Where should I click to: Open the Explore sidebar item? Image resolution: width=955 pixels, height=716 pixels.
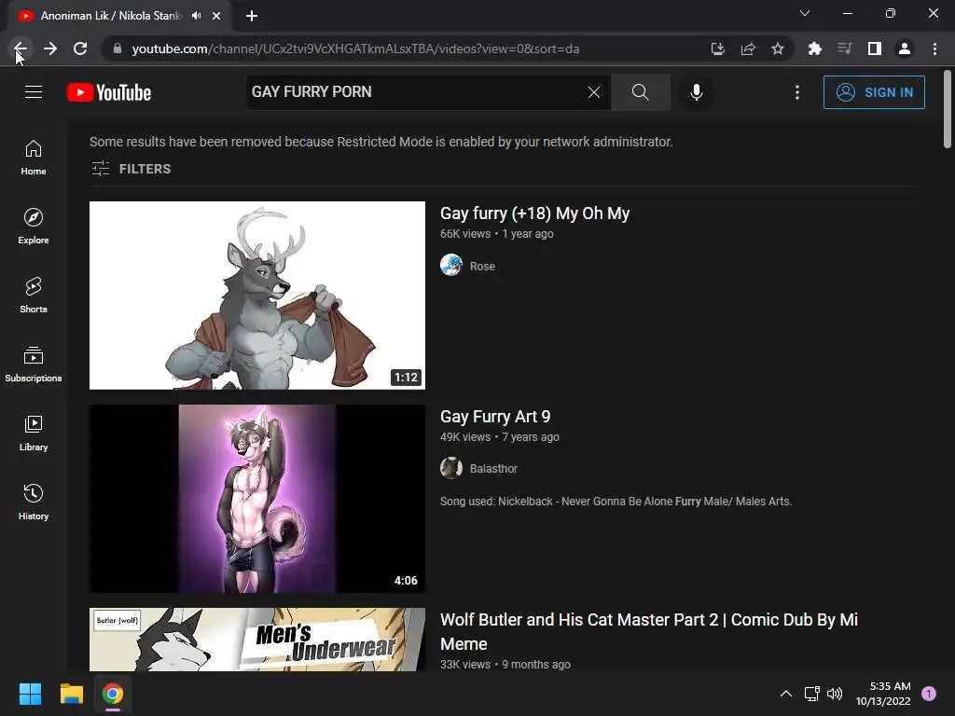tap(34, 227)
